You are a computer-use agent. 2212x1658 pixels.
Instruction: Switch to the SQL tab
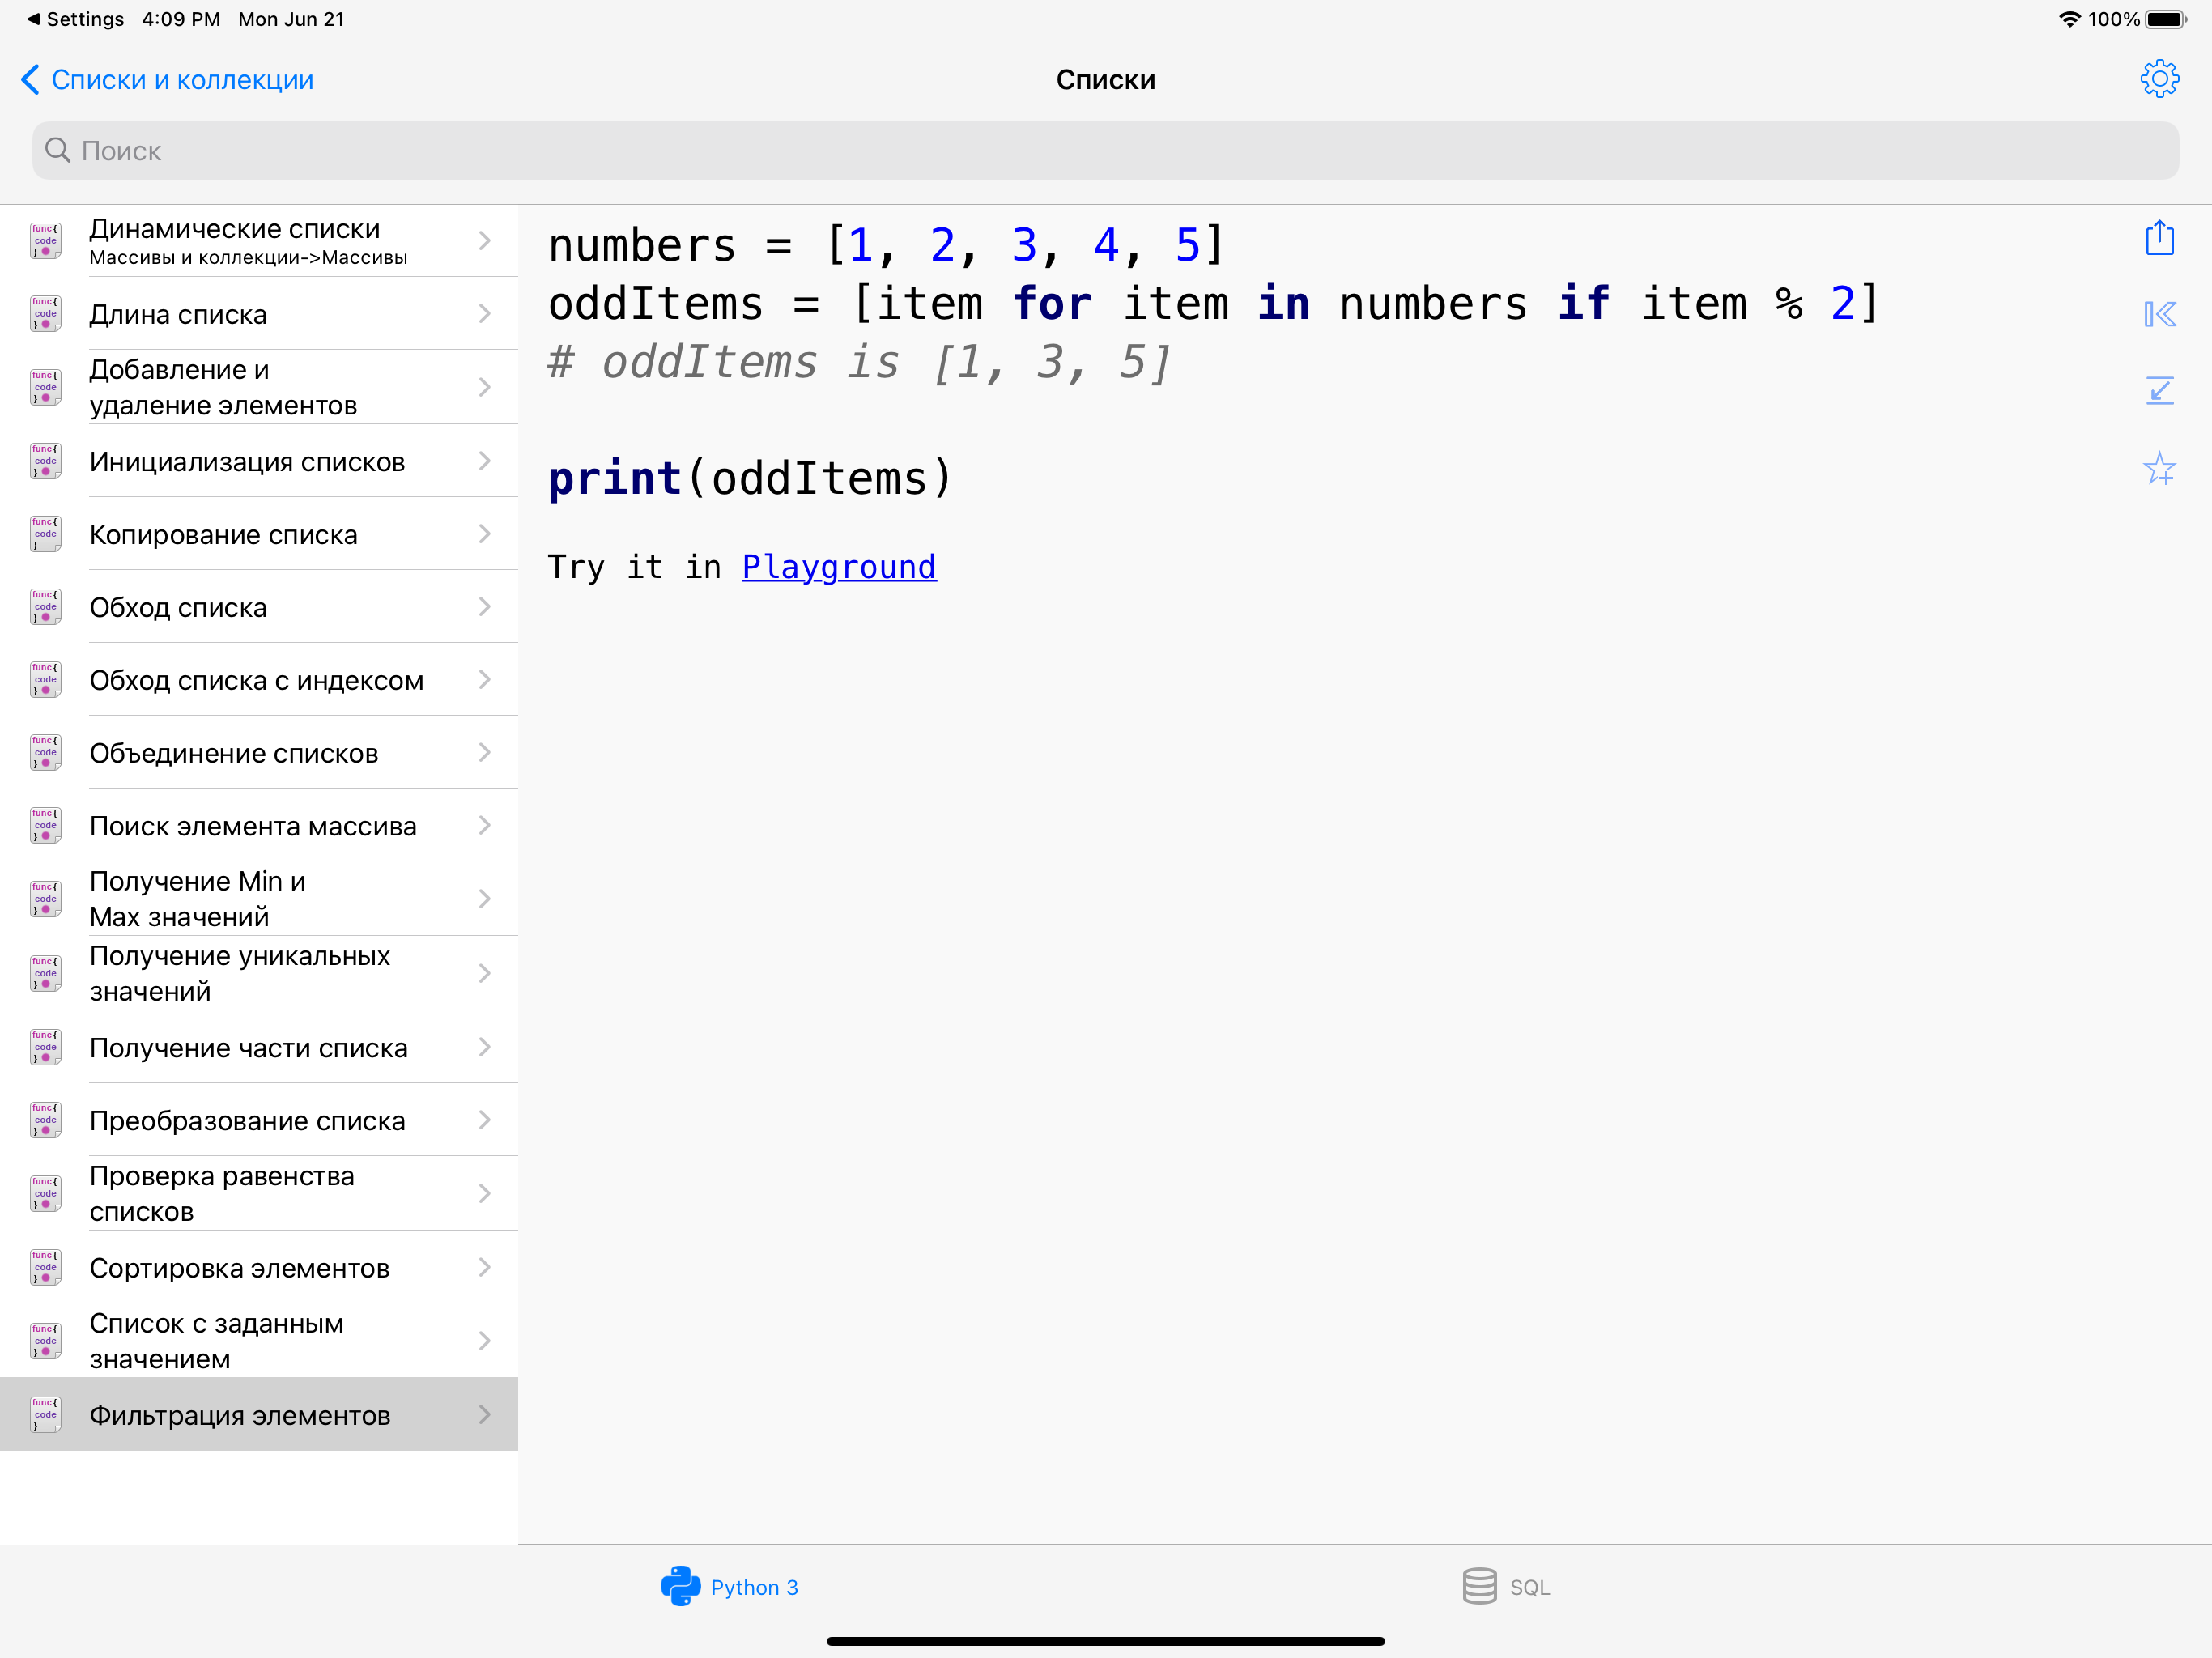point(1506,1587)
